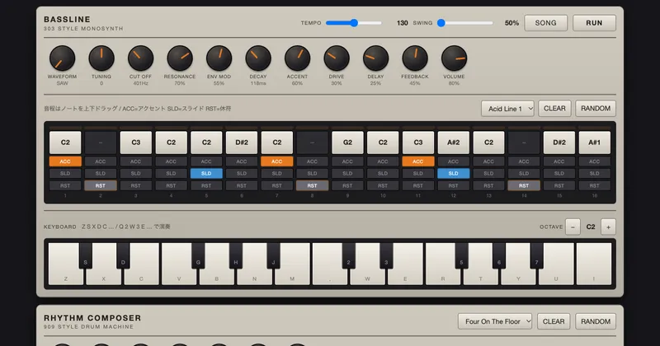Select the G2 note on step 9
The image size is (660, 346).
tap(347, 143)
